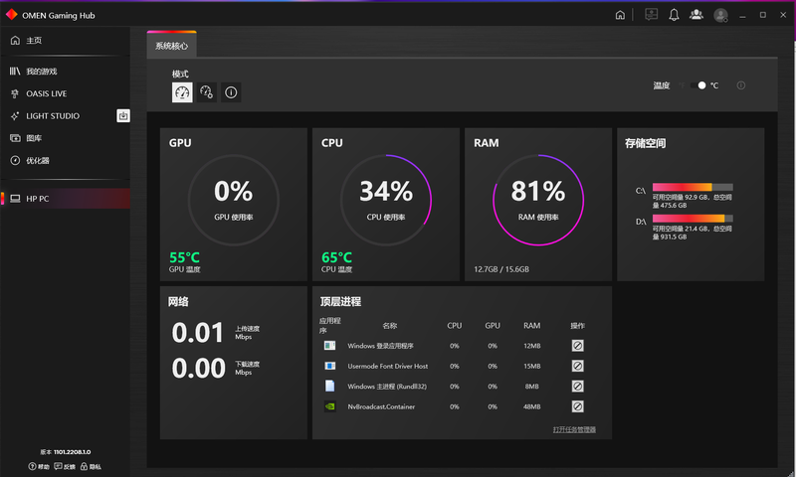Image resolution: width=796 pixels, height=477 pixels.
Task: Open the mode info icon next to gauges
Action: point(231,92)
